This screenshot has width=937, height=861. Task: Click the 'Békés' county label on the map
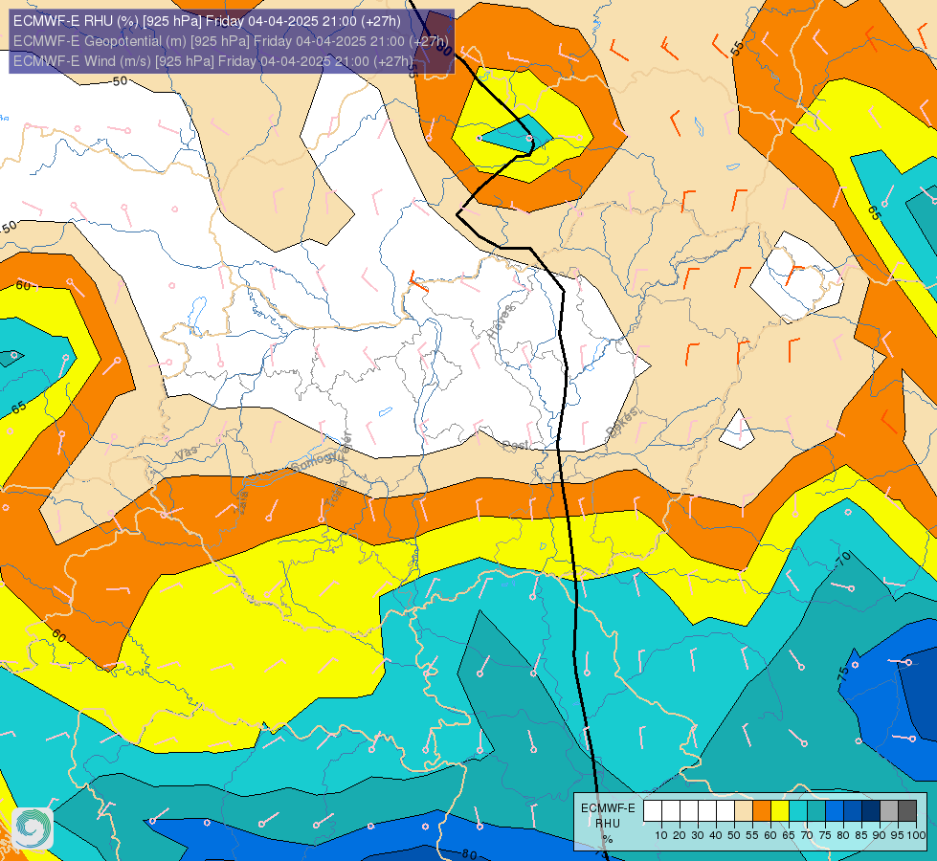click(x=622, y=421)
